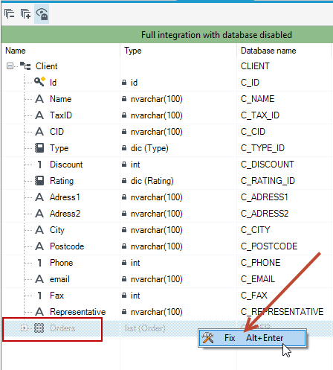Click the number icon beside Discount
The image size is (333, 370).
(39, 165)
